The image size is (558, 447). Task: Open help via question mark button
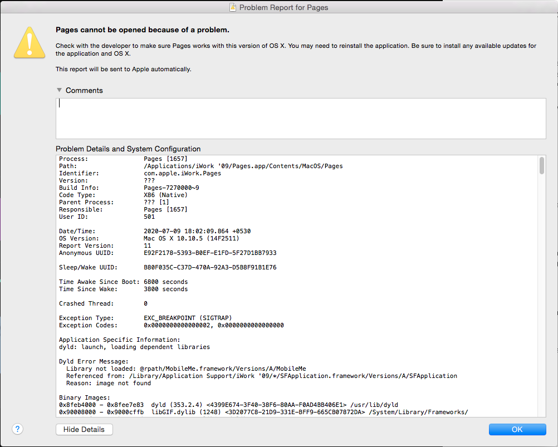(17, 429)
